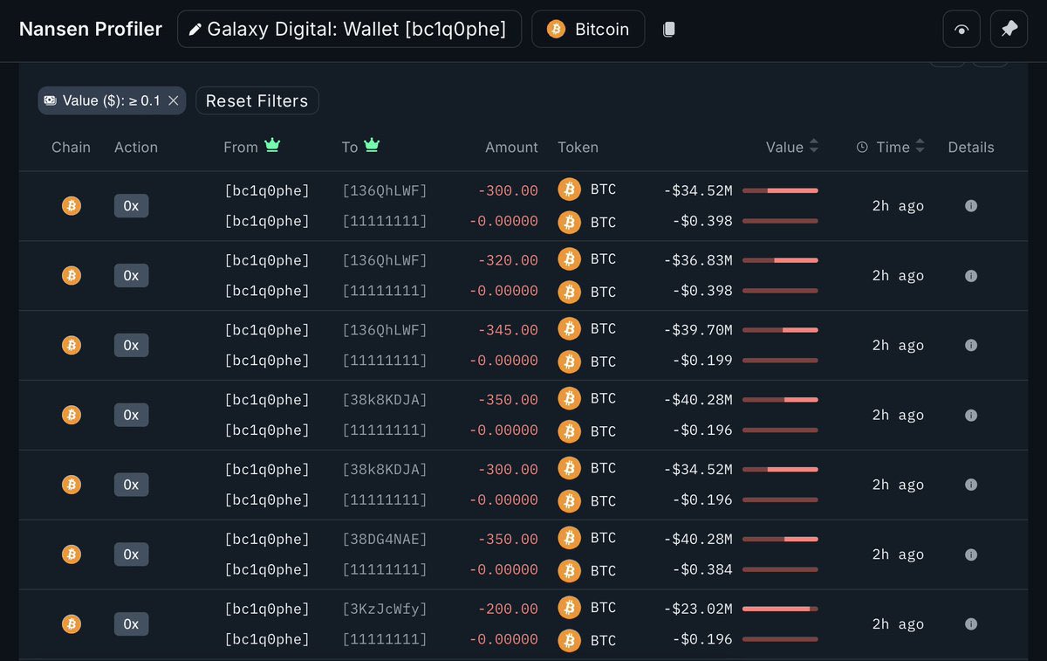Open details info icon for -300.00 to 38k8KDJA
Viewport: 1047px width, 661px height.
971,485
